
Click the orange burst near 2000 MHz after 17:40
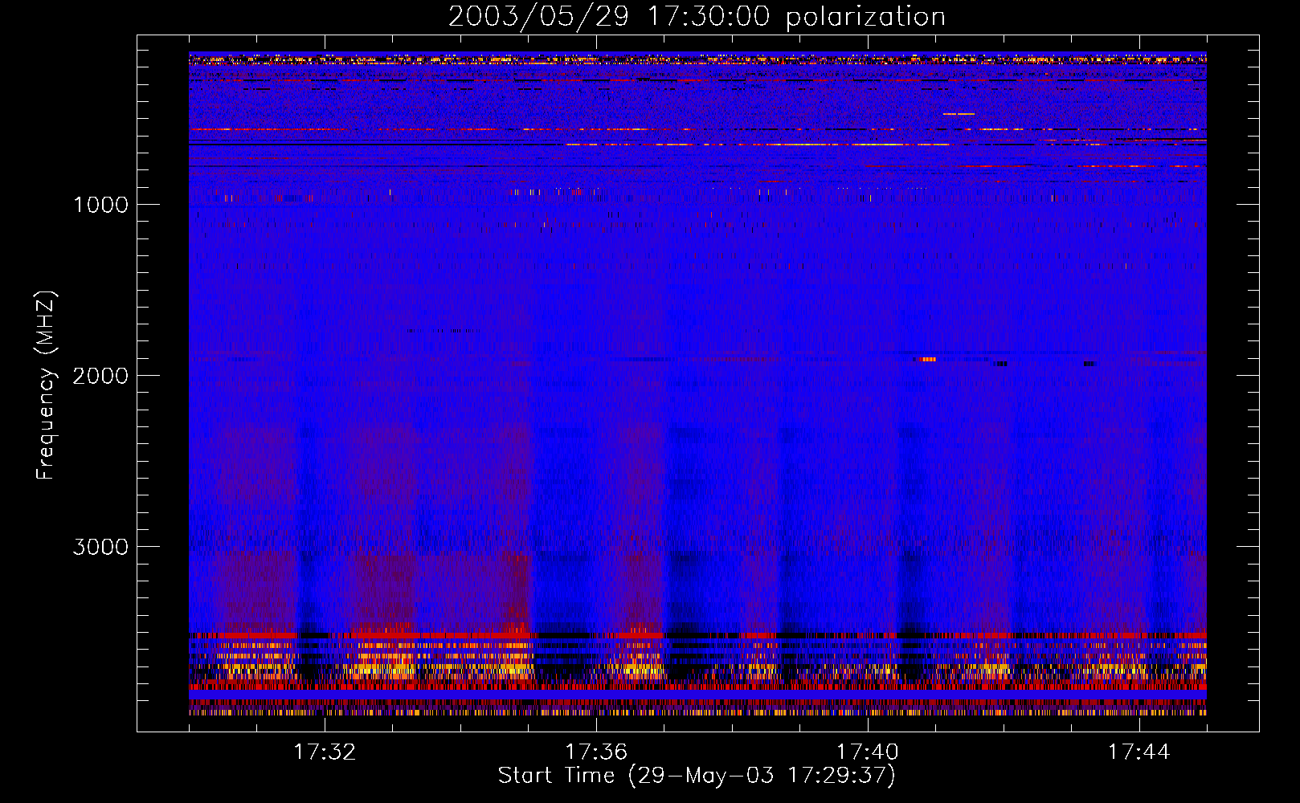[929, 359]
